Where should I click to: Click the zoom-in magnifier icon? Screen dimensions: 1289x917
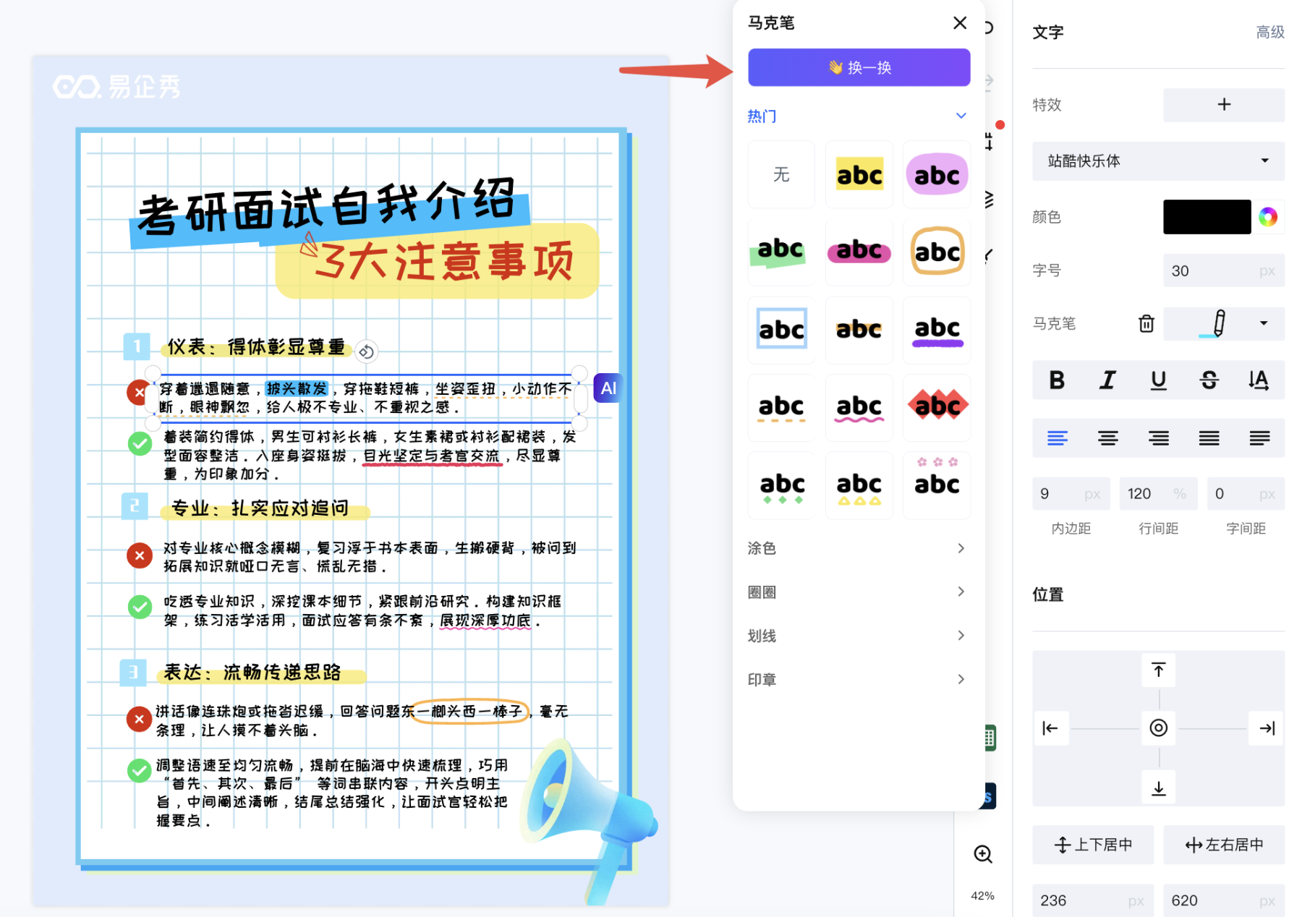tap(982, 854)
